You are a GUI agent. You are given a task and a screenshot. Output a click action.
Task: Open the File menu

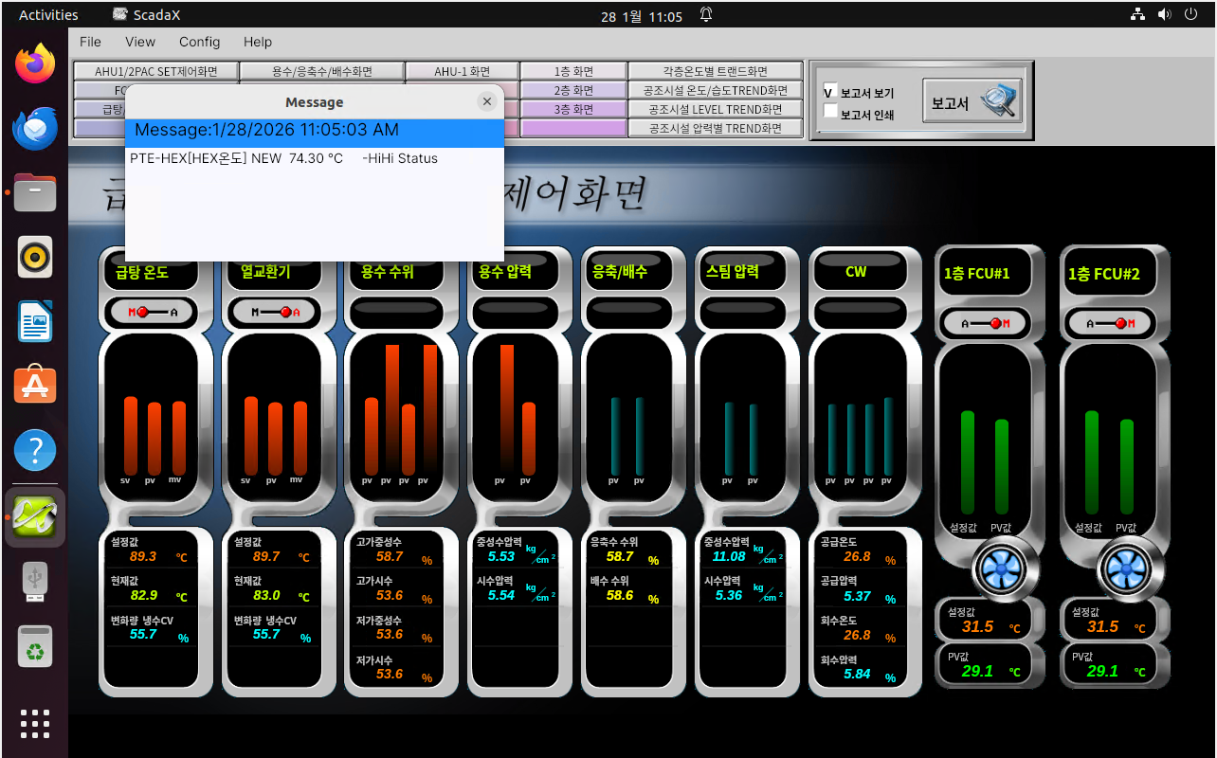pos(90,42)
